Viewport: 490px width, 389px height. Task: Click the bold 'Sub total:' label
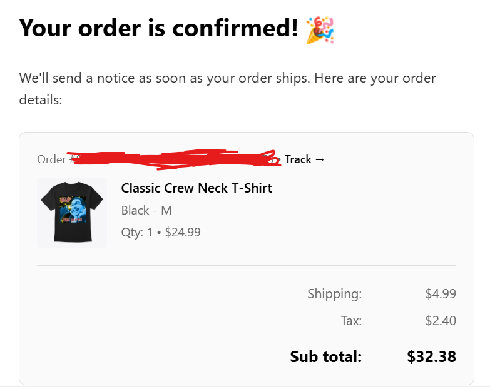point(325,356)
